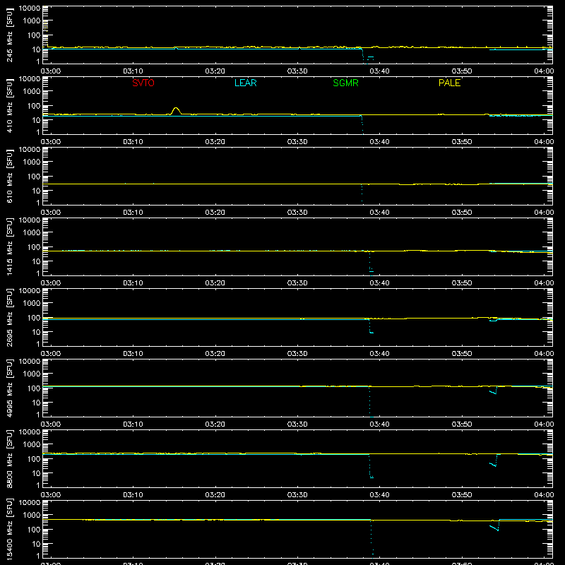The height and width of the screenshot is (565, 565).
Task: Click the 04:00 tick label under the 245 MHz panel
Action: pyautogui.click(x=544, y=71)
